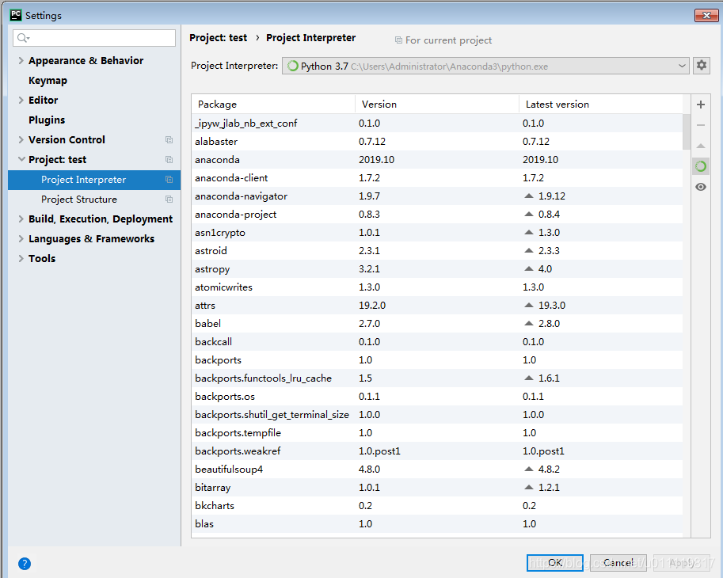Click the interpreter settings gear icon

click(x=702, y=66)
